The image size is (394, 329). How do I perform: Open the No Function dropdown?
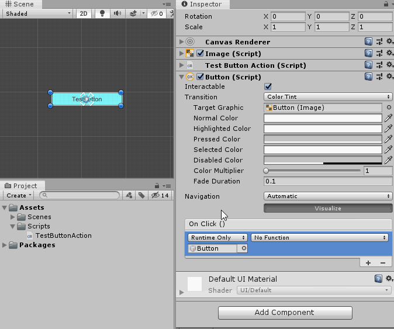320,238
